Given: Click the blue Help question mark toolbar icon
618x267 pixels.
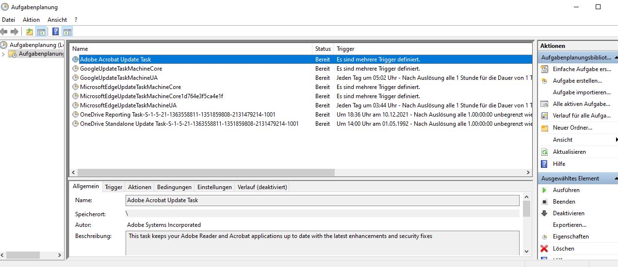Looking at the screenshot, I should click(55, 32).
